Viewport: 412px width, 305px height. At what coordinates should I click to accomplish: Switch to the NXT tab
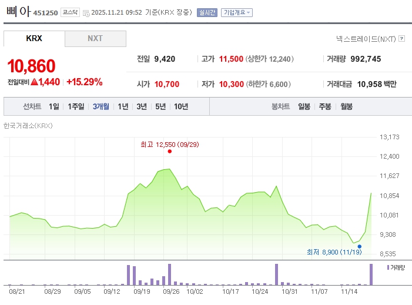[95, 39]
